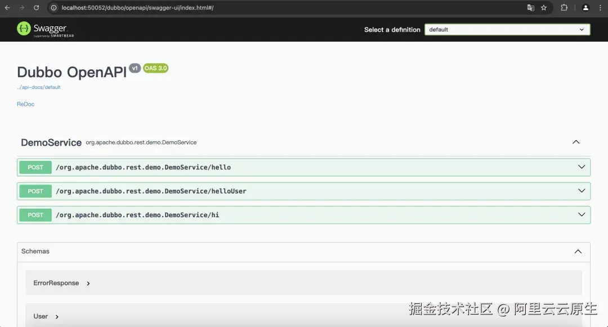Click the browser forward arrow
This screenshot has height=327, width=608.
[x=22, y=8]
